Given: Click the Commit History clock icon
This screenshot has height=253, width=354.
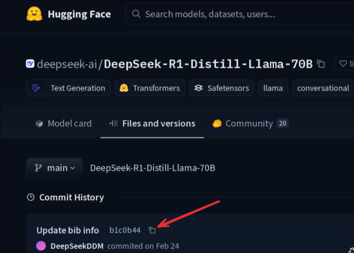Looking at the screenshot, I should point(31,197).
